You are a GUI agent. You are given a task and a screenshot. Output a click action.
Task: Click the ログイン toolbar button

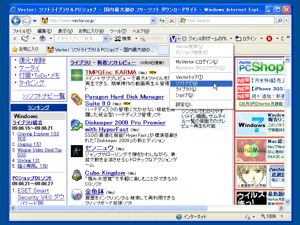(x=246, y=39)
